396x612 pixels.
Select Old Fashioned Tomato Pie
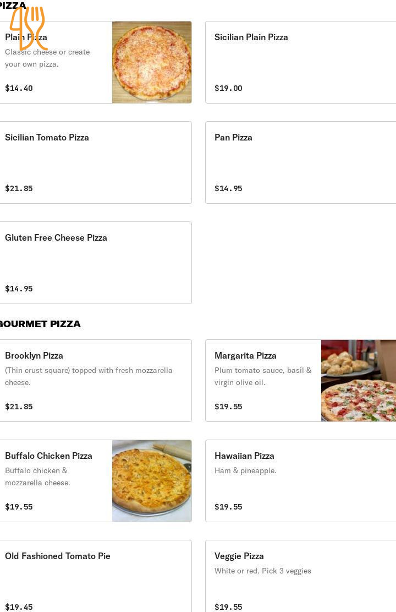coord(58,556)
